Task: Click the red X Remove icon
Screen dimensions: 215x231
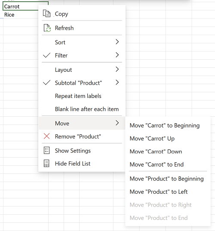Action: pos(46,136)
